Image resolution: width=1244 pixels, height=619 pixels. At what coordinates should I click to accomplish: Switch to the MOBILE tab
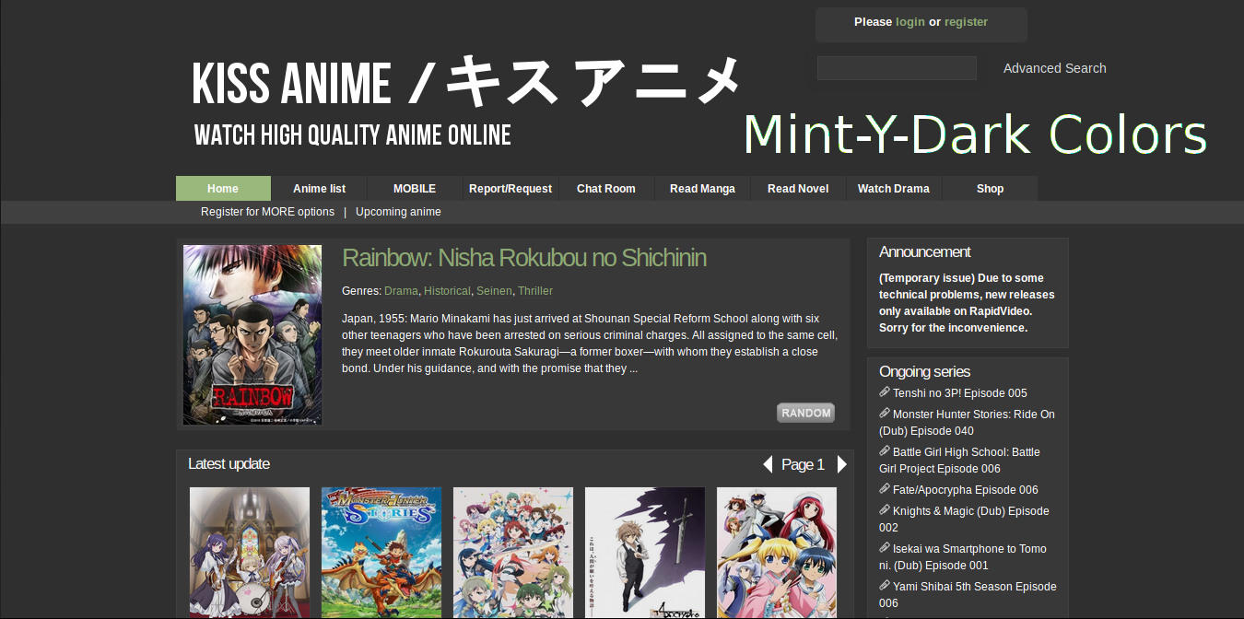(x=415, y=188)
